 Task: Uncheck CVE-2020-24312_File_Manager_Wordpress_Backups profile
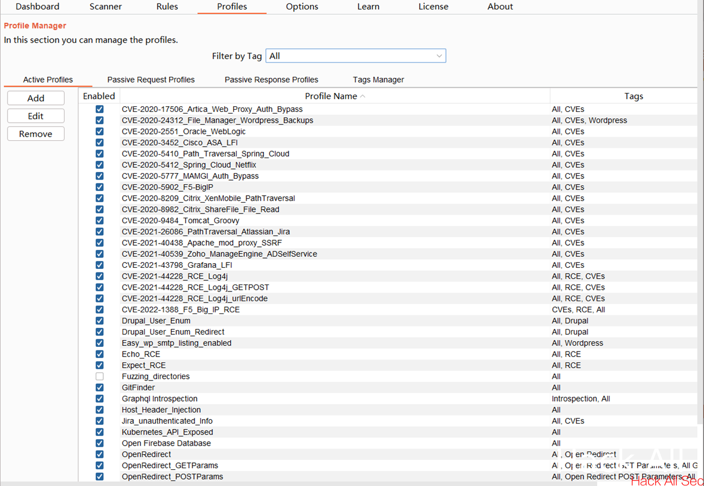point(100,120)
